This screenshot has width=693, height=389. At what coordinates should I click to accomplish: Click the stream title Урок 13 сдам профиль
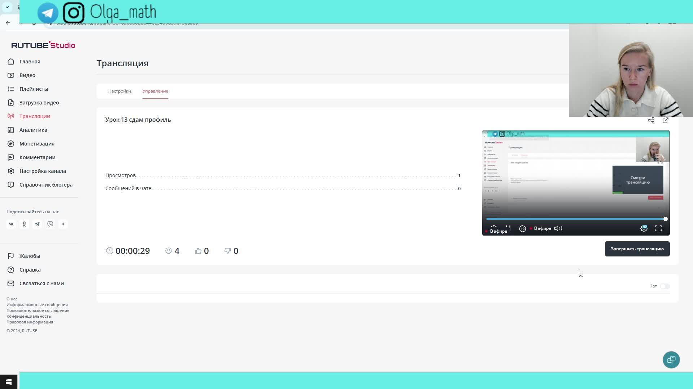138,120
